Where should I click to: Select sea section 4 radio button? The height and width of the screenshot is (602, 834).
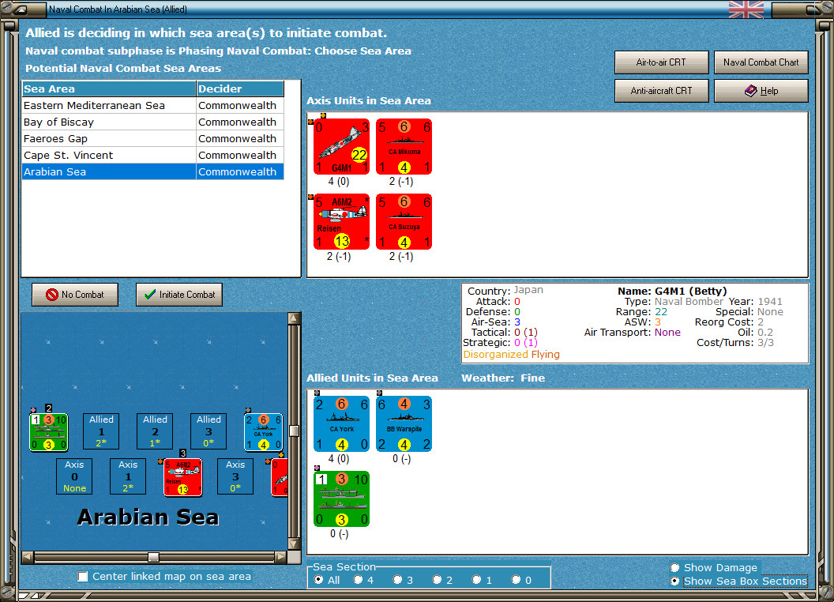(x=358, y=580)
